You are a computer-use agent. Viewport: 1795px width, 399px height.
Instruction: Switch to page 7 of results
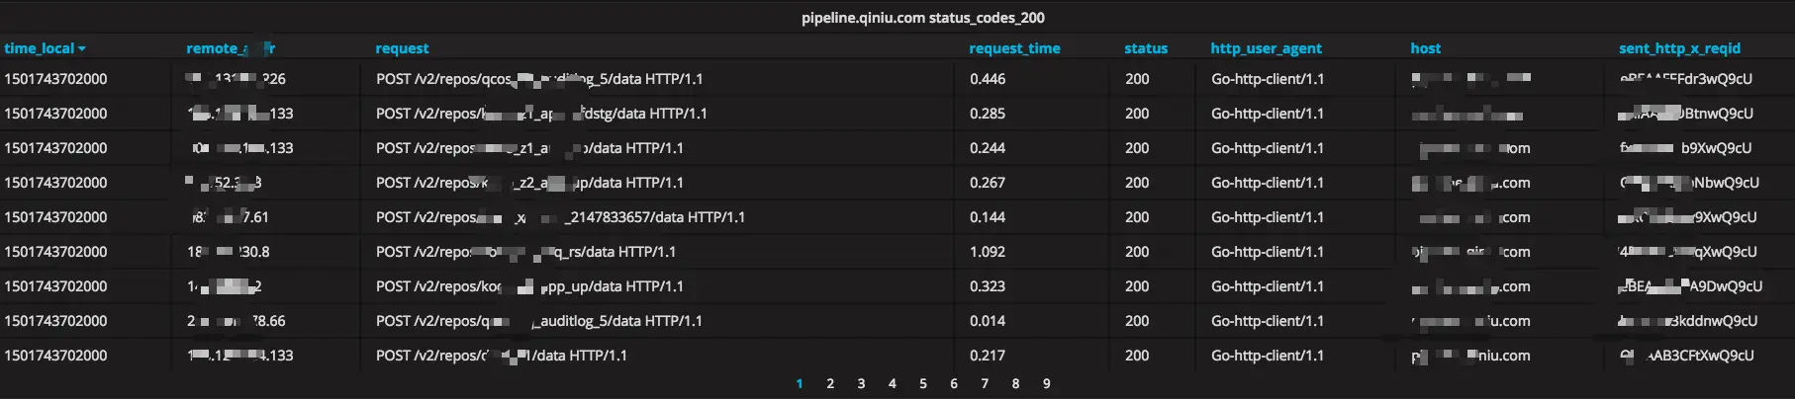coord(985,384)
